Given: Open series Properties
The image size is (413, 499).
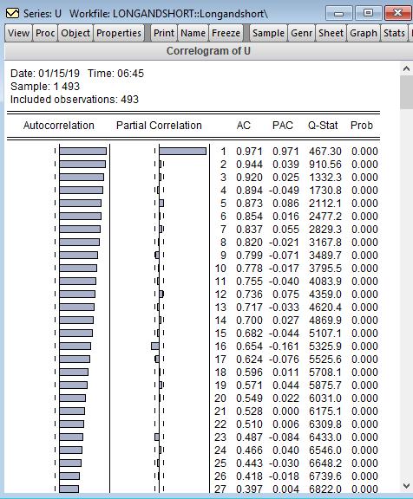Looking at the screenshot, I should pyautogui.click(x=119, y=33).
